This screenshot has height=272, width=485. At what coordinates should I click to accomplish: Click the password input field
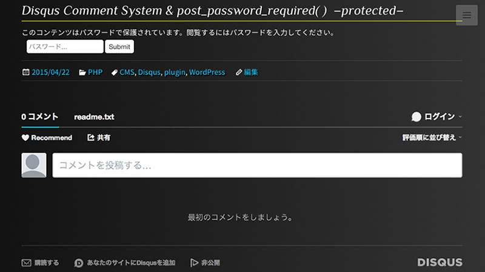(65, 47)
